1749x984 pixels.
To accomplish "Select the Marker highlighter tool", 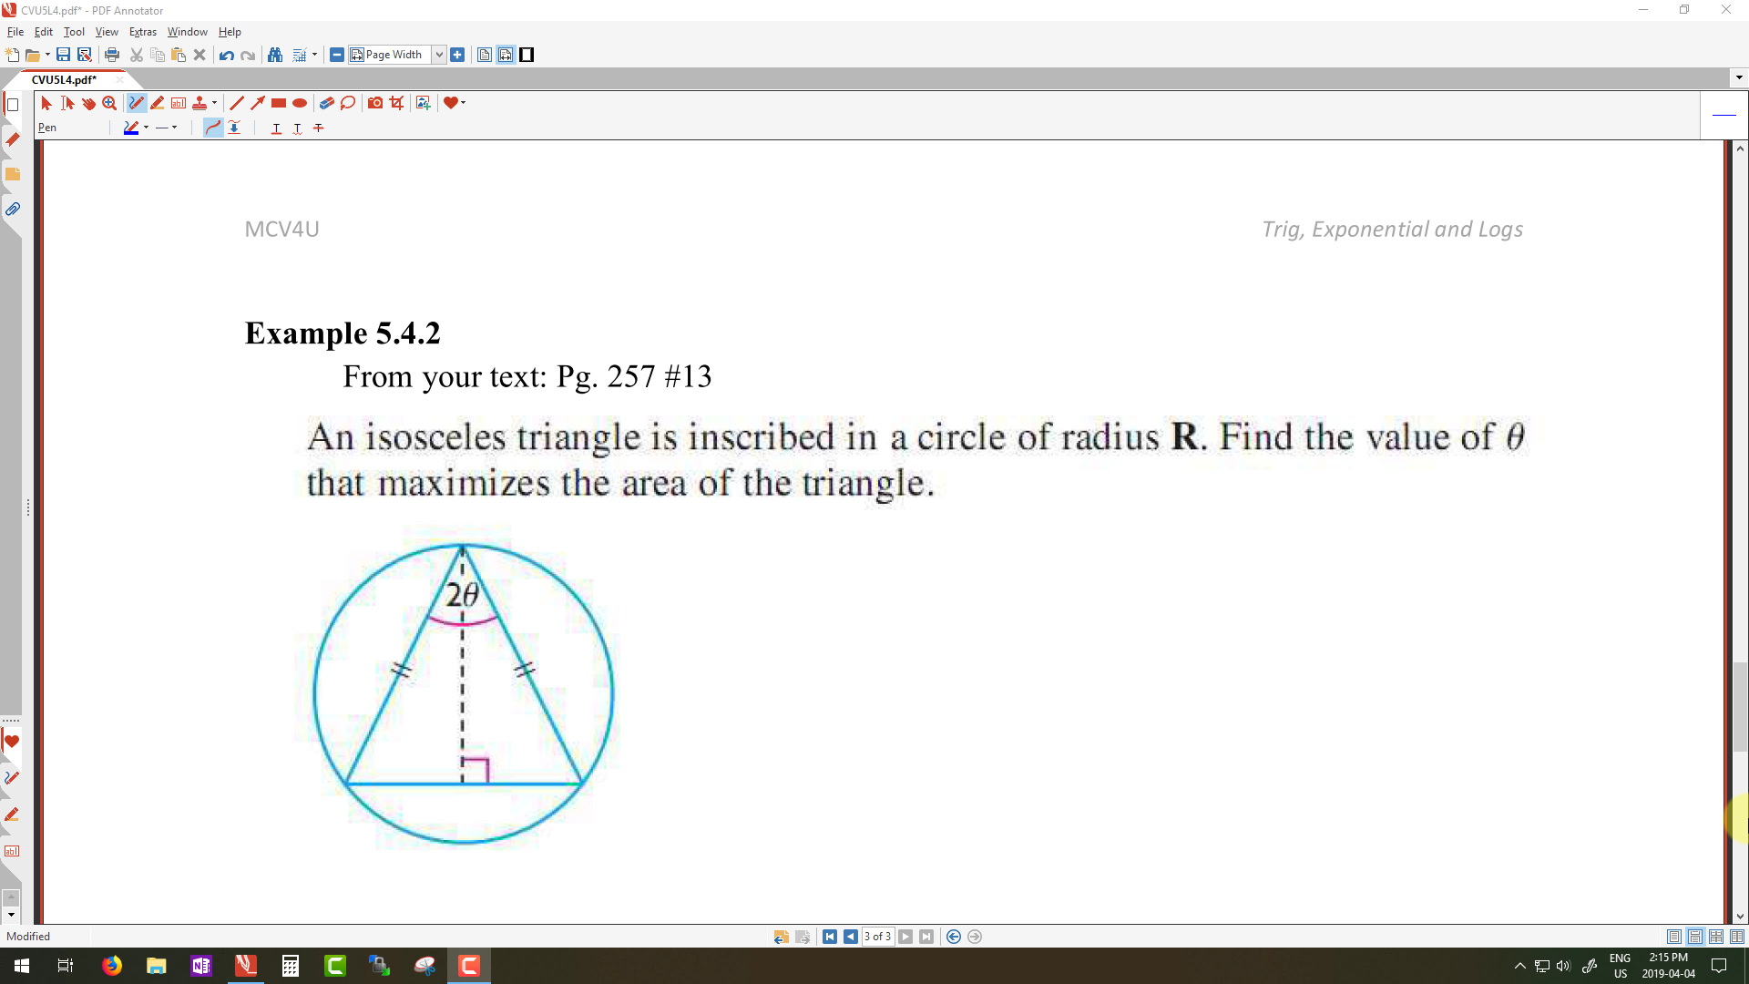I will coord(158,103).
